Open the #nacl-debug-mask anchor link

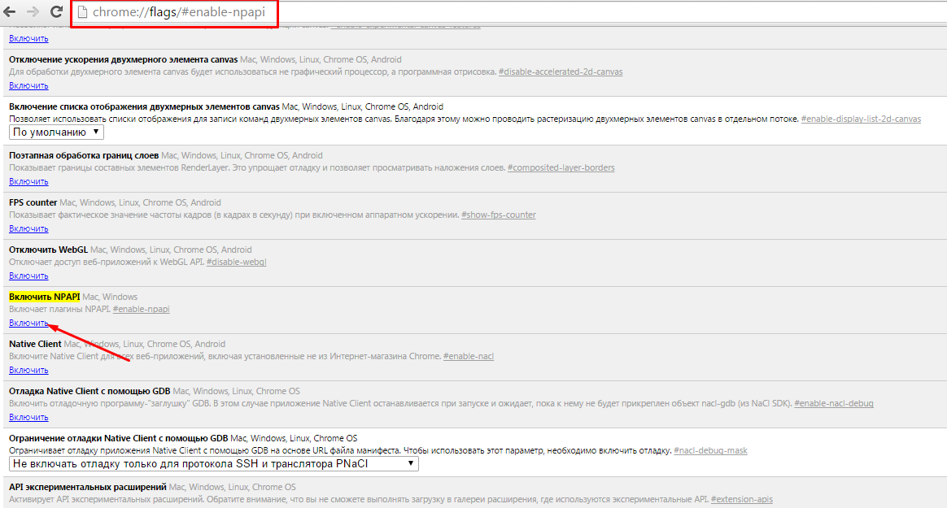coord(710,450)
